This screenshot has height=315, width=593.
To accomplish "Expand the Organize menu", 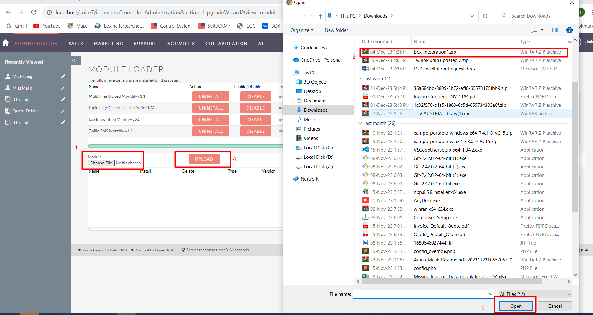I will (x=302, y=30).
